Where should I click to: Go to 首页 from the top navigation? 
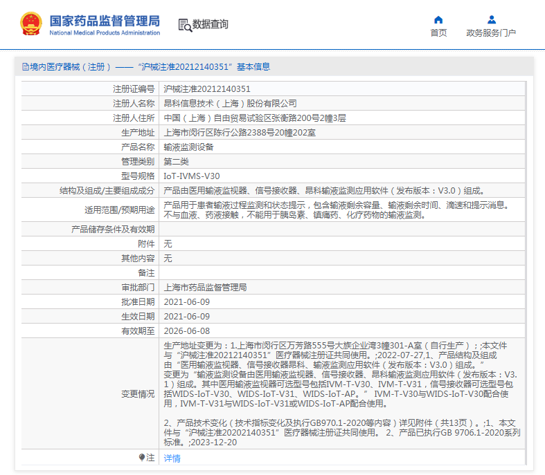tap(438, 32)
